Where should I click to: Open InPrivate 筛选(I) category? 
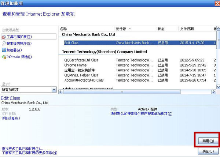click(19, 57)
